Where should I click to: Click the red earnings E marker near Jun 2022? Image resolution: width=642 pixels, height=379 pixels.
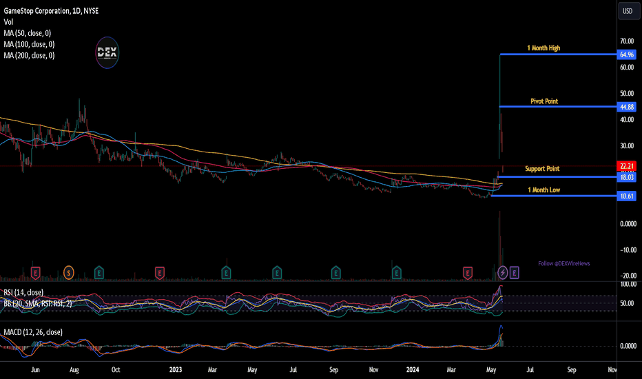[35, 273]
